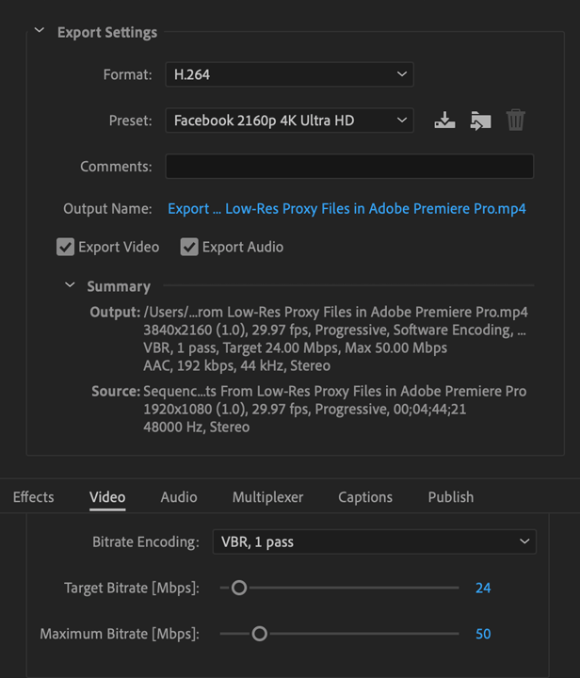Open the Preset dropdown for Facebook 2160p
This screenshot has height=678, width=580.
[x=290, y=121]
